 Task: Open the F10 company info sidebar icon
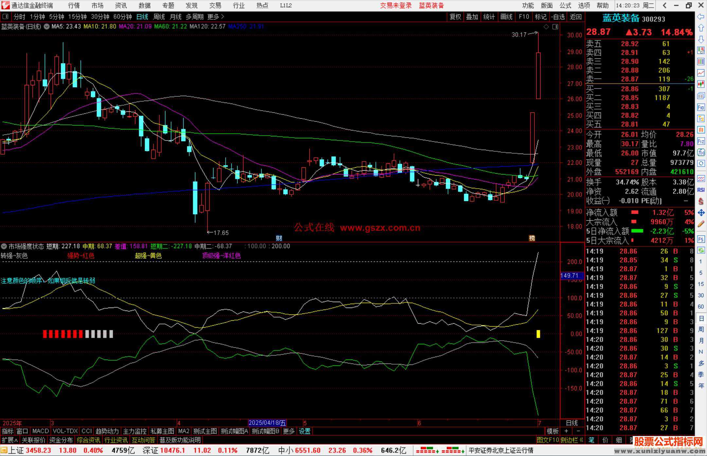click(701, 107)
